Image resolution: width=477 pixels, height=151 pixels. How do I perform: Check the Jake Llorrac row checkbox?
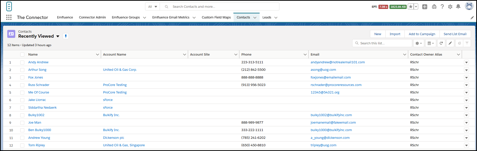pyautogui.click(x=22, y=100)
